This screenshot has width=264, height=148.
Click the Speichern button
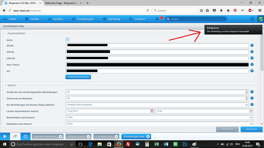pos(251,129)
